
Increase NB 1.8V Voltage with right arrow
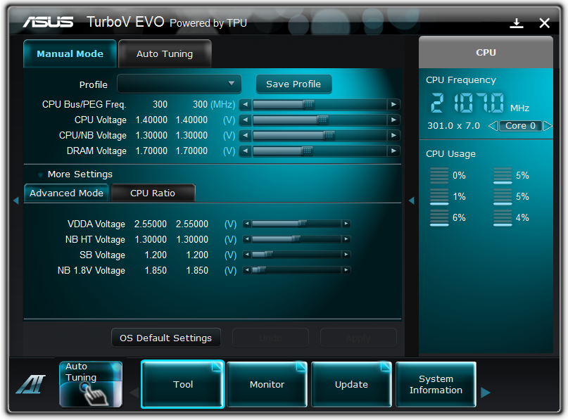(x=346, y=269)
